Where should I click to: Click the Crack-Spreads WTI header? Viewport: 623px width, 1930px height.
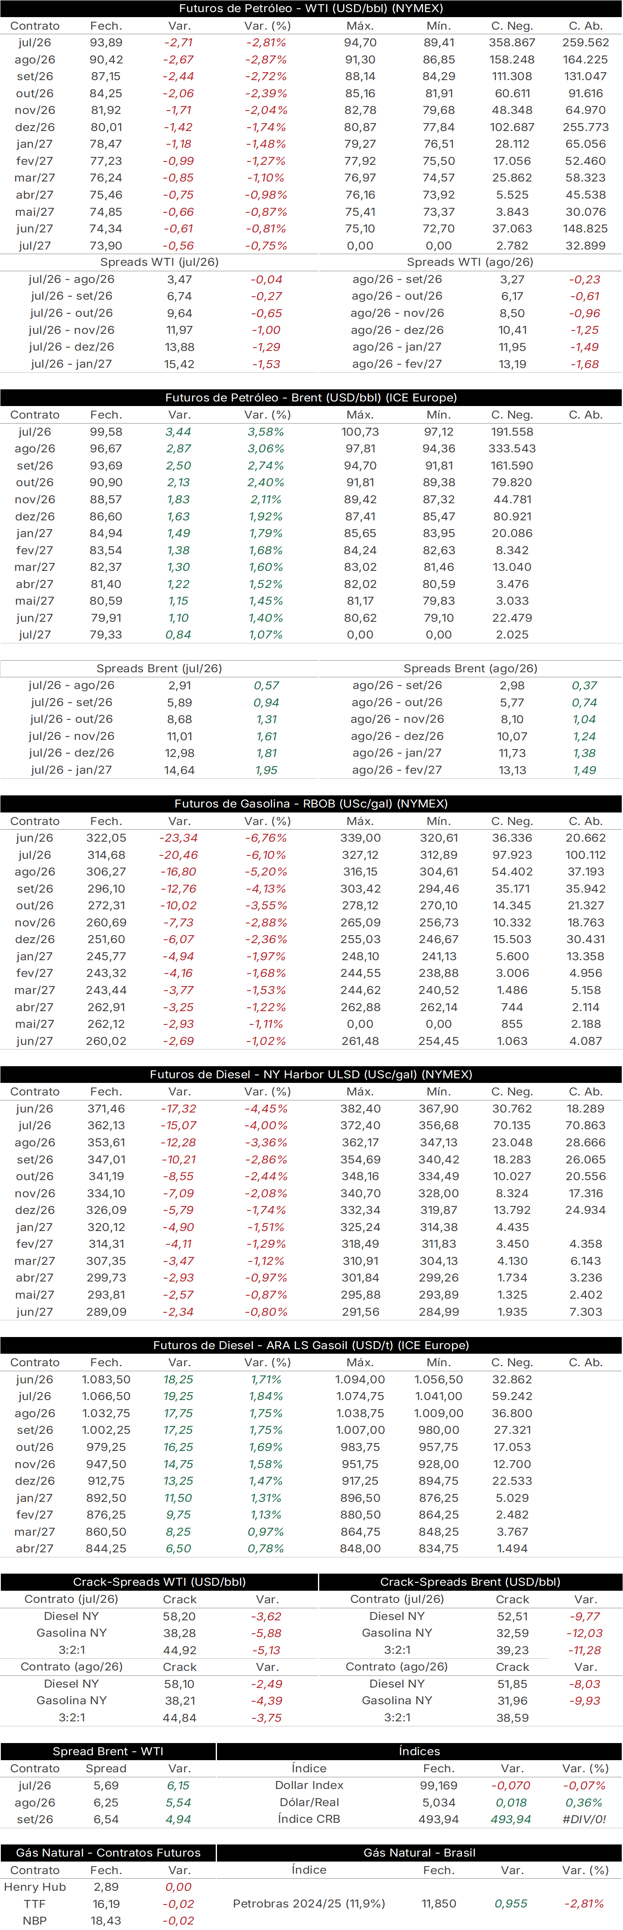[x=159, y=1582]
